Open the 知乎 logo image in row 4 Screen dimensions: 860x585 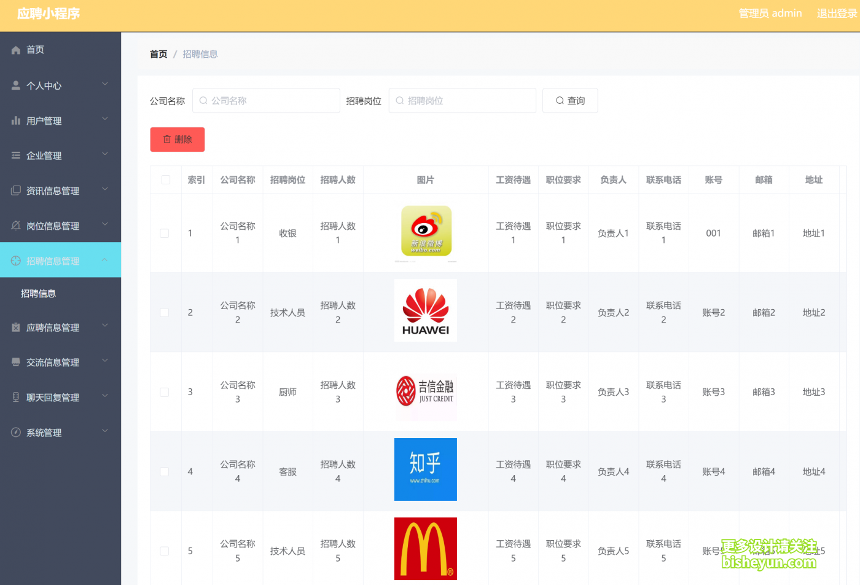pyautogui.click(x=426, y=469)
